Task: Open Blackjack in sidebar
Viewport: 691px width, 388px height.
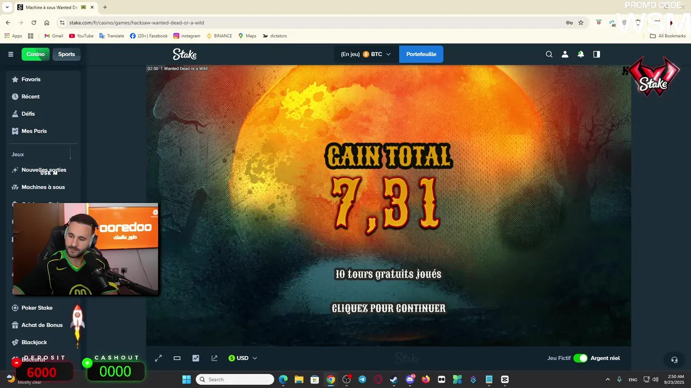Action: pyautogui.click(x=34, y=342)
